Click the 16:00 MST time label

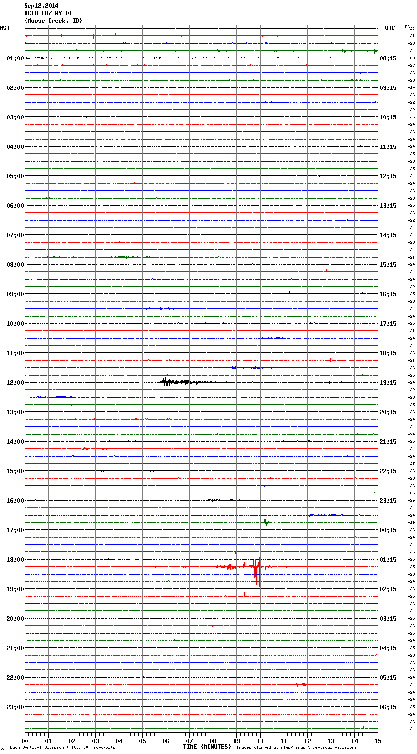[x=15, y=501]
